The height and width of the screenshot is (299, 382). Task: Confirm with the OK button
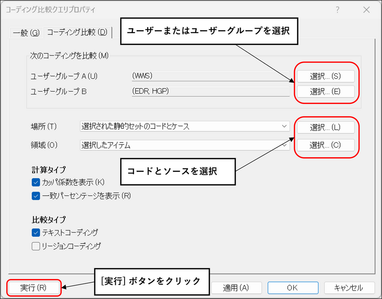(293, 288)
